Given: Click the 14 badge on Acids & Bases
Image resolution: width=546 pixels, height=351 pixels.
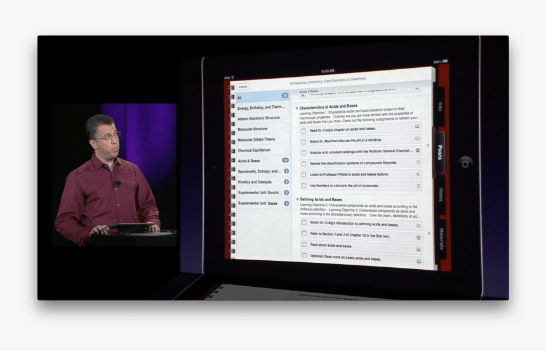Looking at the screenshot, I should [x=285, y=160].
